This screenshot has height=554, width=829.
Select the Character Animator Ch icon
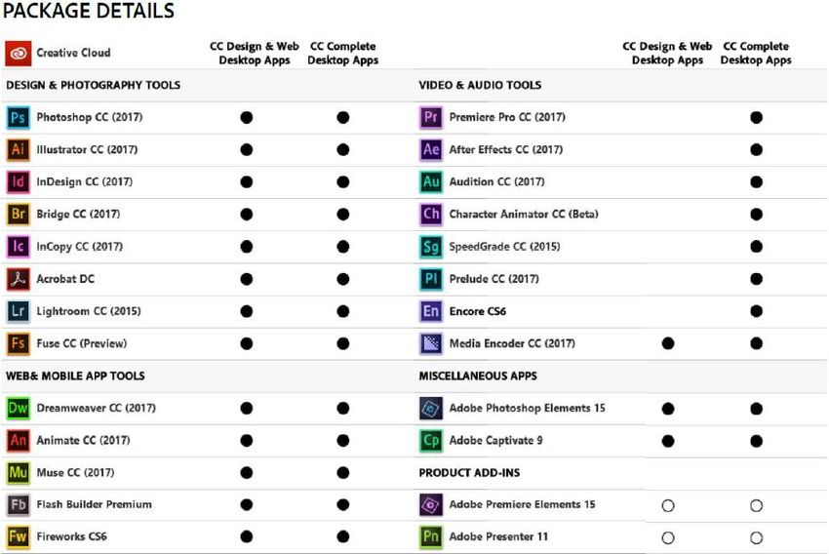click(x=431, y=215)
